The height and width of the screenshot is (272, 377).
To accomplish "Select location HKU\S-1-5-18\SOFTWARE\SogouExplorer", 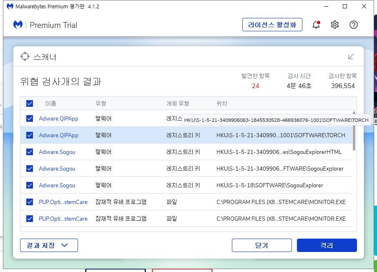I will tap(270, 185).
